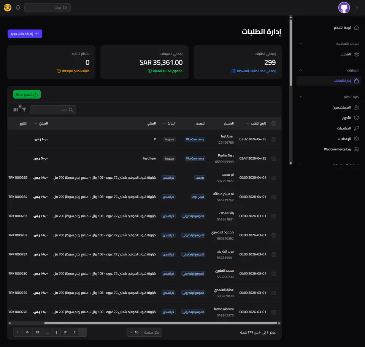
Task: Collapse the إدارة النظام sidebar section
Action: pos(300,97)
